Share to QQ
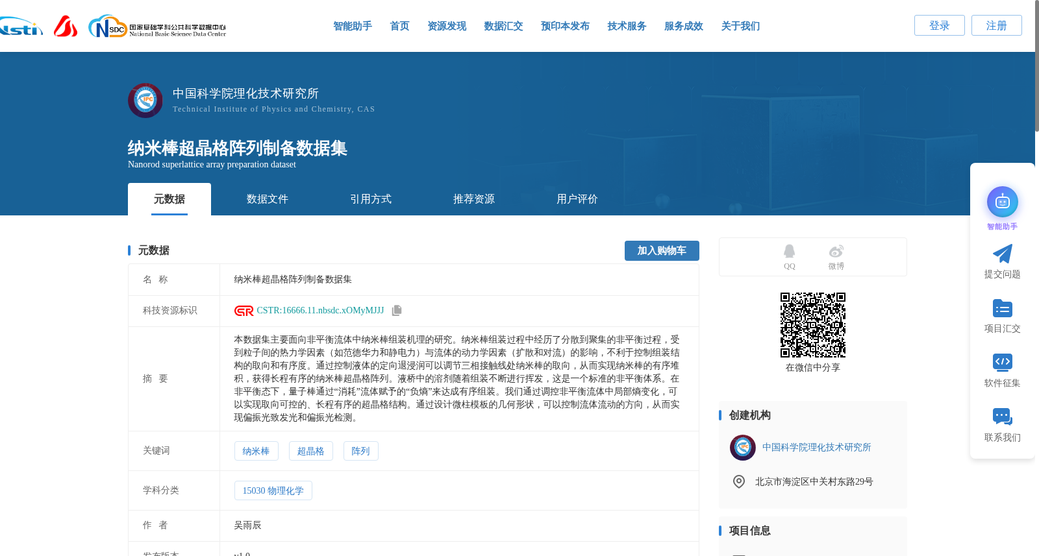The image size is (1039, 556). point(789,257)
